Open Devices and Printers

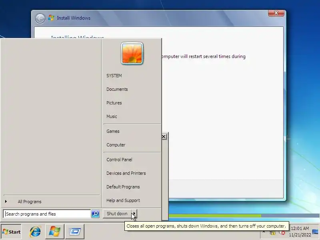tap(126, 173)
